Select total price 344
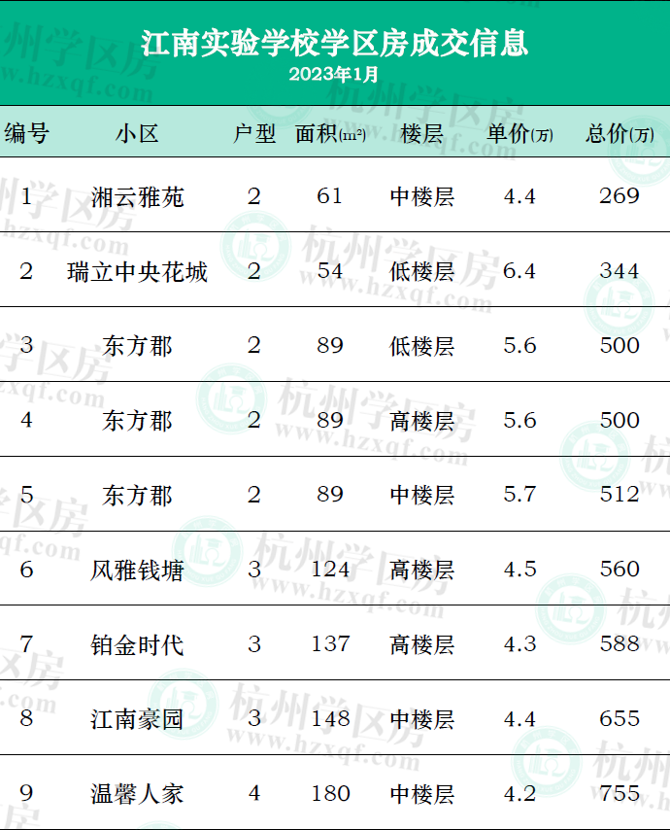 point(620,271)
